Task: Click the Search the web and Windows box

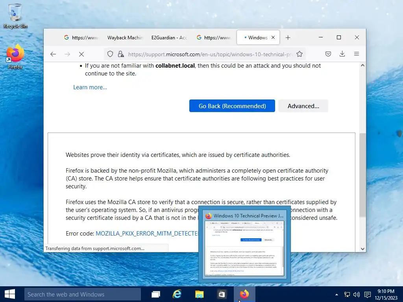Action: 83,294
